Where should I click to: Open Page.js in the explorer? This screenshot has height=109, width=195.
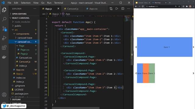coord(24,54)
